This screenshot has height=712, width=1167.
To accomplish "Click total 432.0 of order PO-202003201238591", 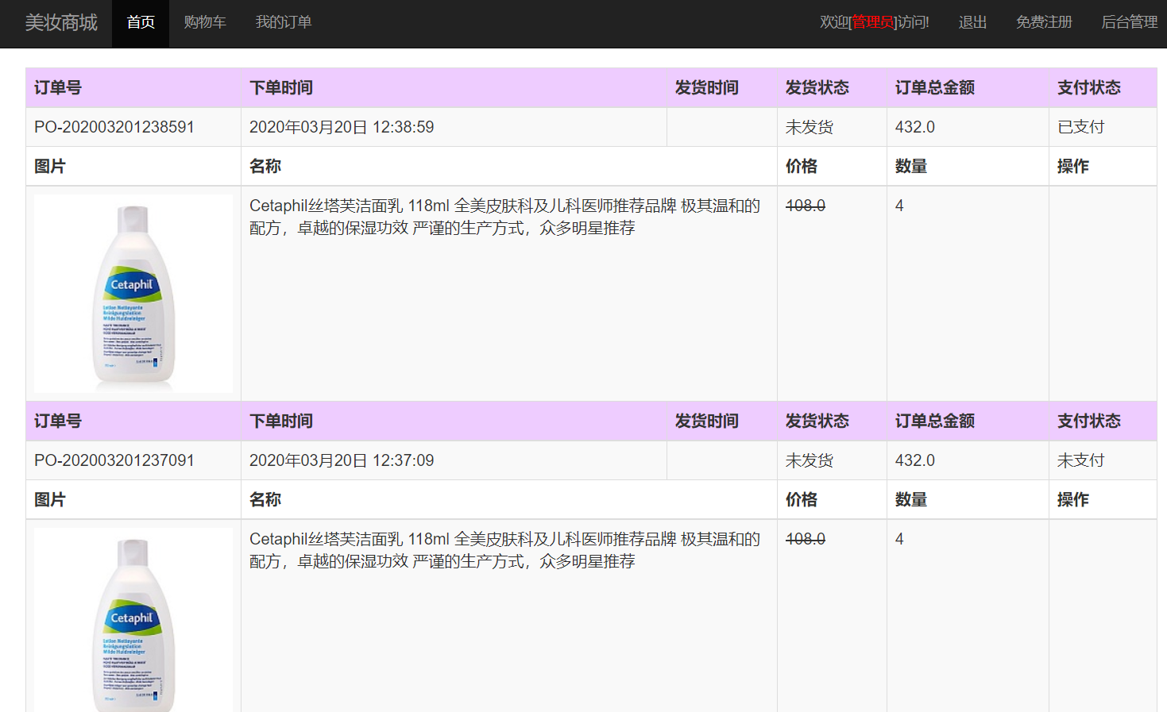I will point(915,127).
